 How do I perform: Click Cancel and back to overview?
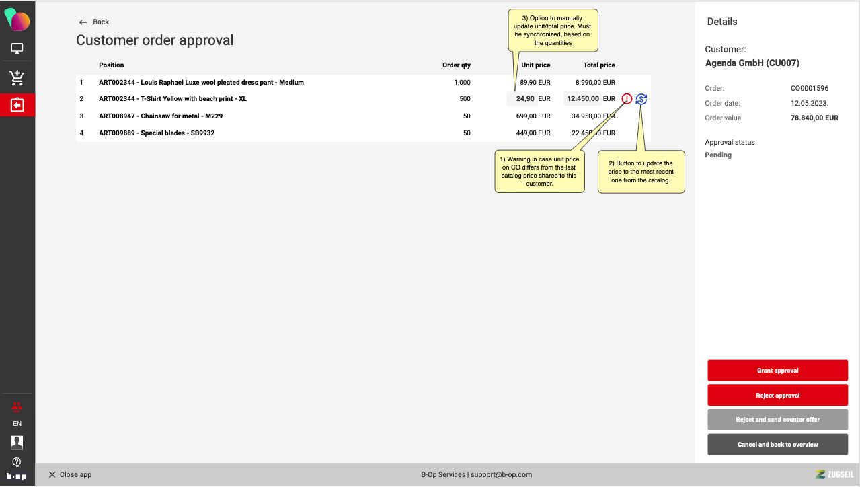click(777, 445)
